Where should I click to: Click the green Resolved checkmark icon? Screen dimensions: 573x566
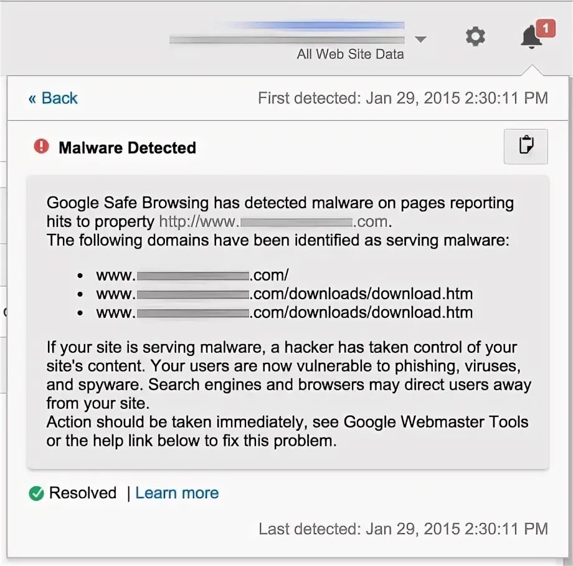36,493
